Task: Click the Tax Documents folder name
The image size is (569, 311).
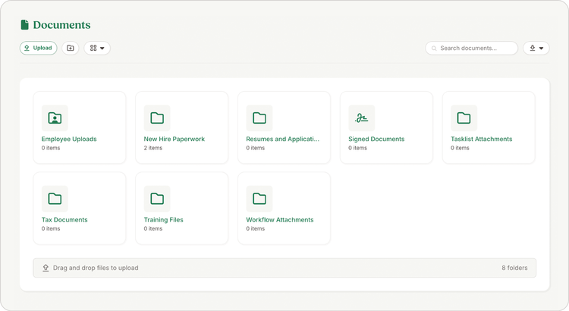Action: pos(64,219)
